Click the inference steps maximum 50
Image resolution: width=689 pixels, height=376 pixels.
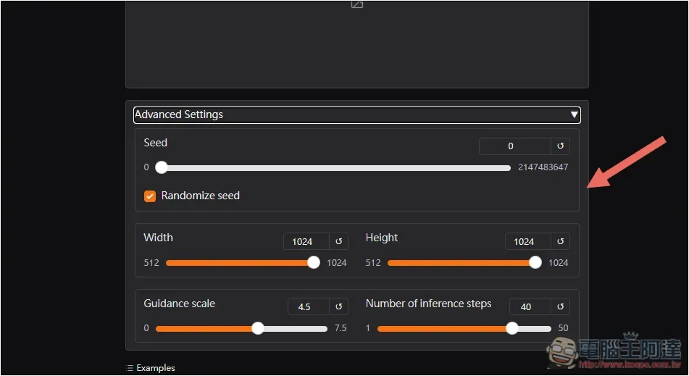point(564,328)
